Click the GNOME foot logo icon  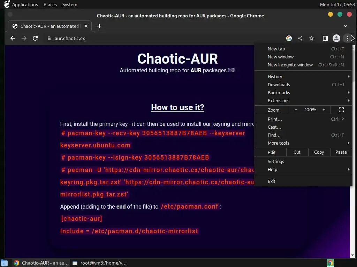point(7,4)
